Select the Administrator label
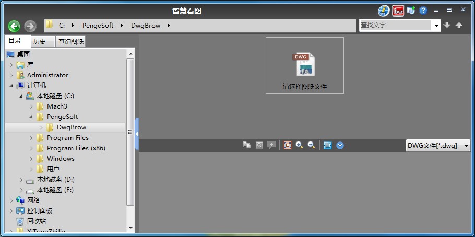Image resolution: width=475 pixels, height=237 pixels. [47, 75]
